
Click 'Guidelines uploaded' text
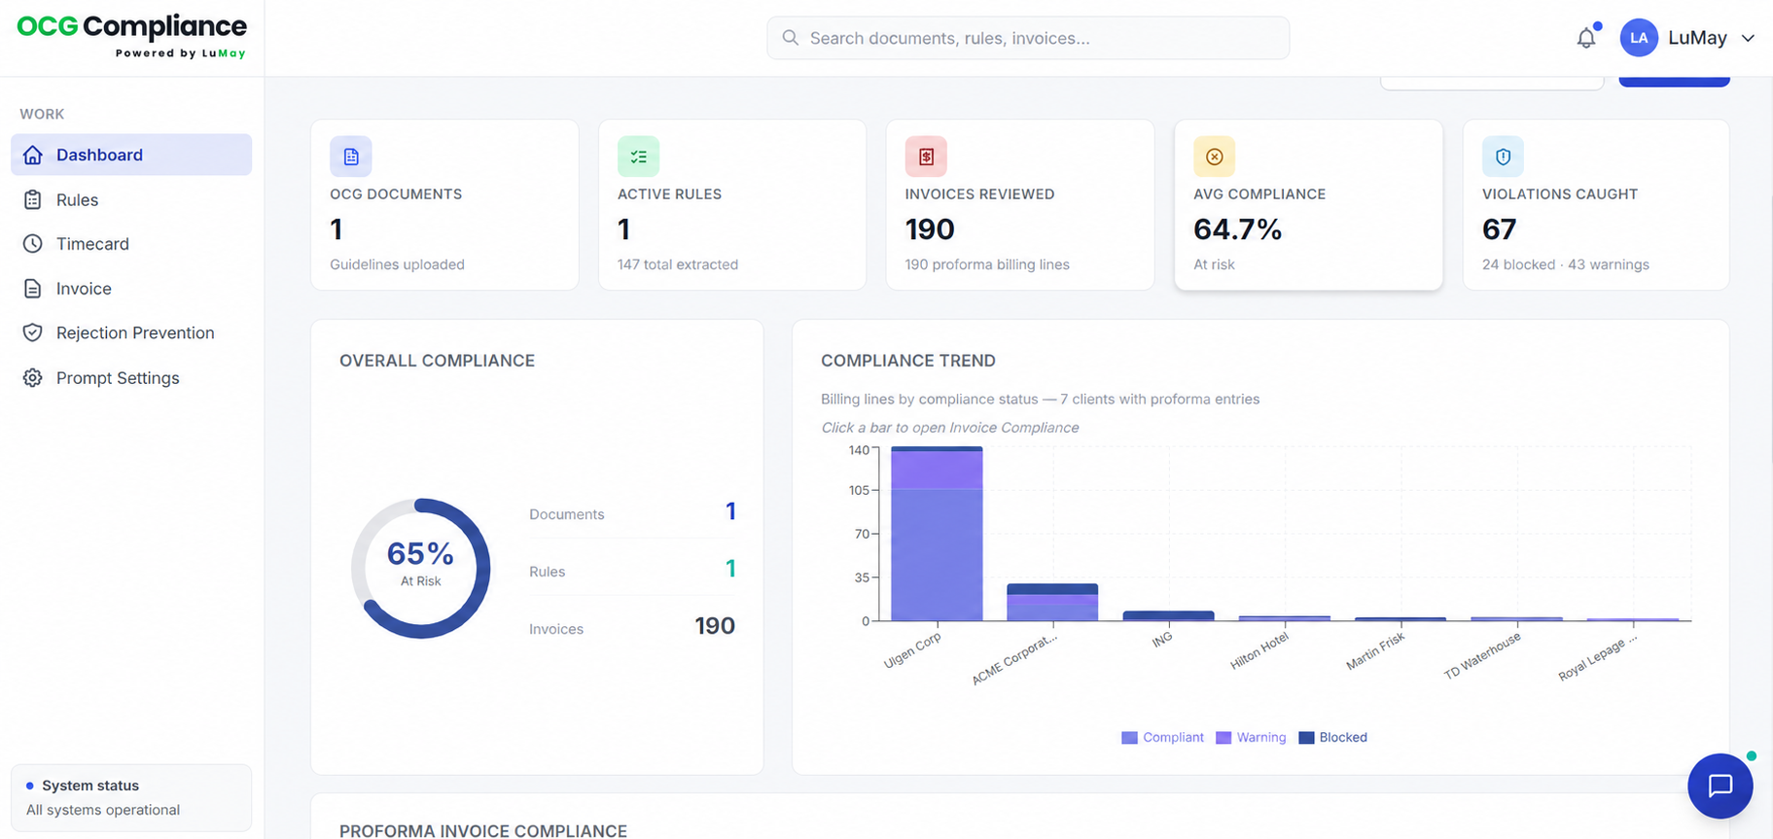pos(397,264)
